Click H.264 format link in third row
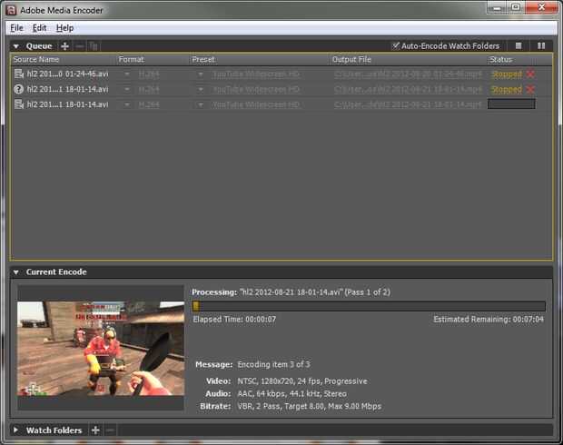The width and height of the screenshot is (563, 445). (149, 104)
